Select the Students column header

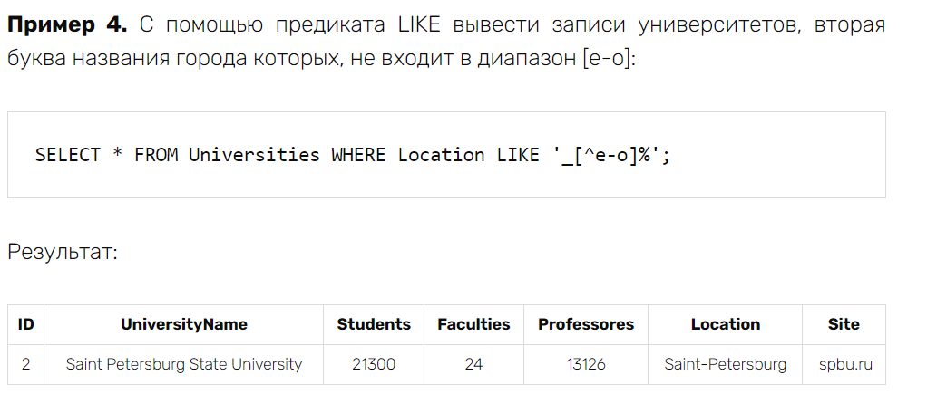click(x=374, y=324)
